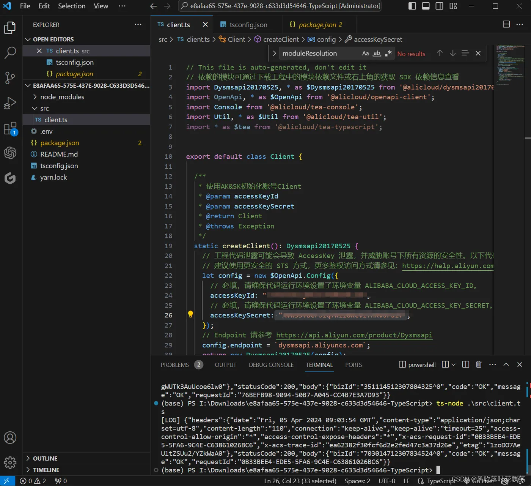531x486 pixels.
Task: Open the View menu
Action: click(101, 6)
